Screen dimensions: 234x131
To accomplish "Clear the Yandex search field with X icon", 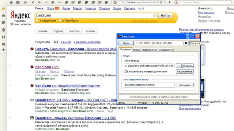I will tap(154, 15).
